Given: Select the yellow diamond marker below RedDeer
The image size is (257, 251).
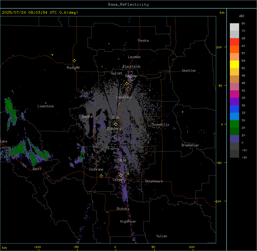Looking at the screenshot, I should pos(127,84).
